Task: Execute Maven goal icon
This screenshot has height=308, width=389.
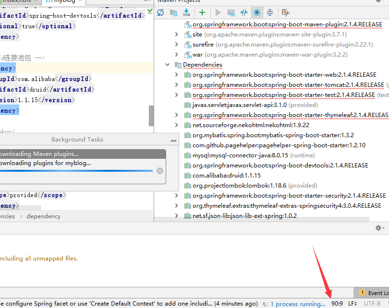Action: point(231,12)
